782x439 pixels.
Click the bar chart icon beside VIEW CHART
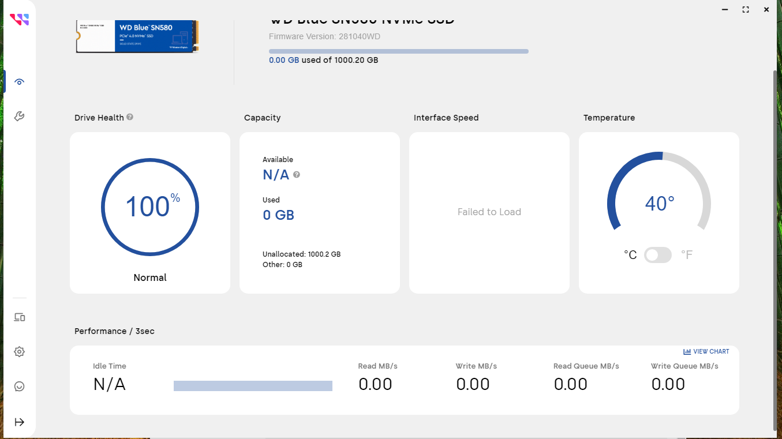coord(687,351)
